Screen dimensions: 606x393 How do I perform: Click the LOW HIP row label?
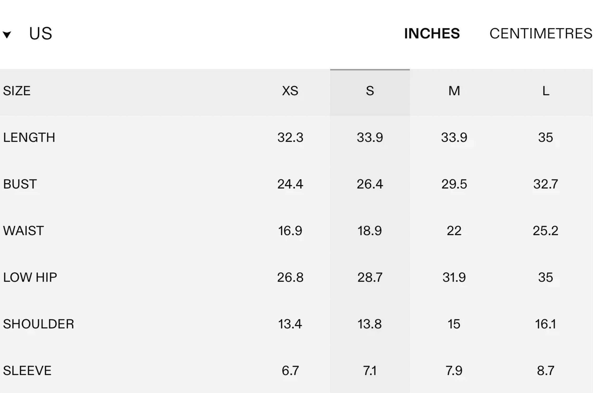pyautogui.click(x=30, y=277)
